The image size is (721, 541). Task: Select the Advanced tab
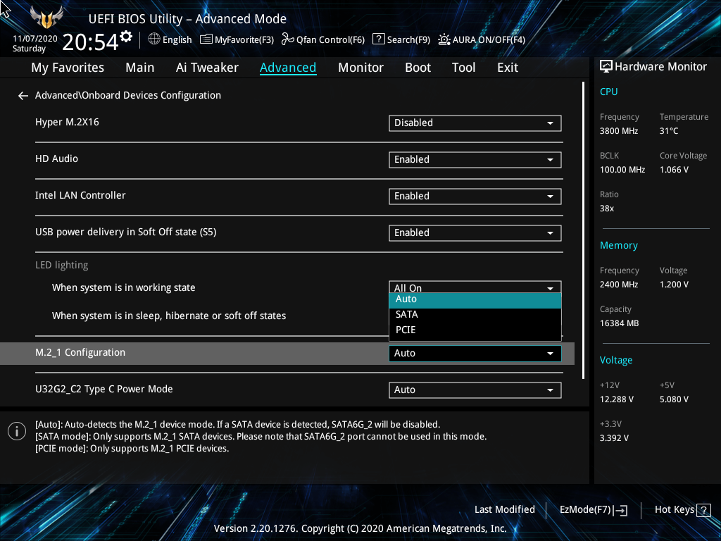288,68
